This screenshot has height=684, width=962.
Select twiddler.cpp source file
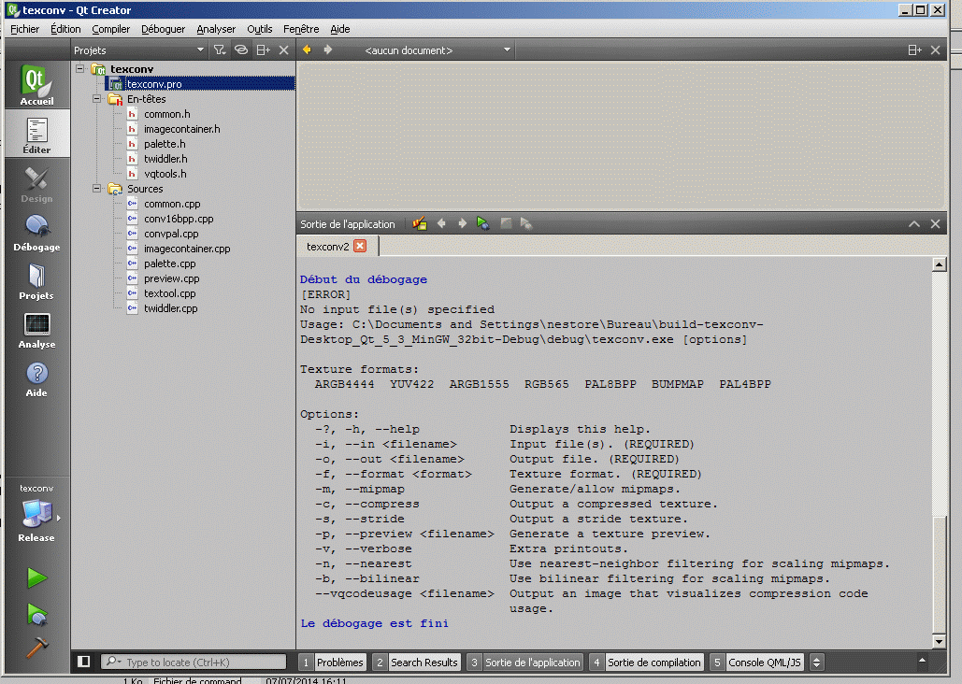pyautogui.click(x=170, y=308)
